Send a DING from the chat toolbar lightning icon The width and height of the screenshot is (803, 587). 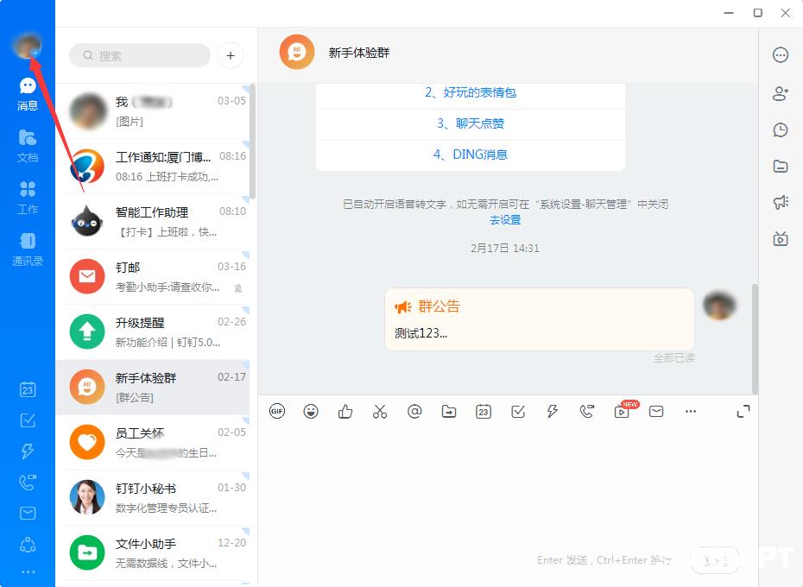pyautogui.click(x=553, y=411)
